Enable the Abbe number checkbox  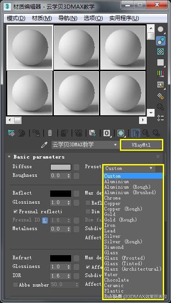pos(15,285)
